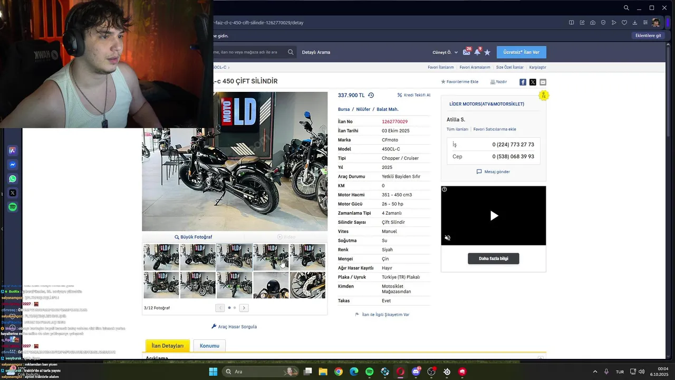Image resolution: width=675 pixels, height=380 pixels.
Task: Open the privacy shield icon
Action: pos(603,23)
